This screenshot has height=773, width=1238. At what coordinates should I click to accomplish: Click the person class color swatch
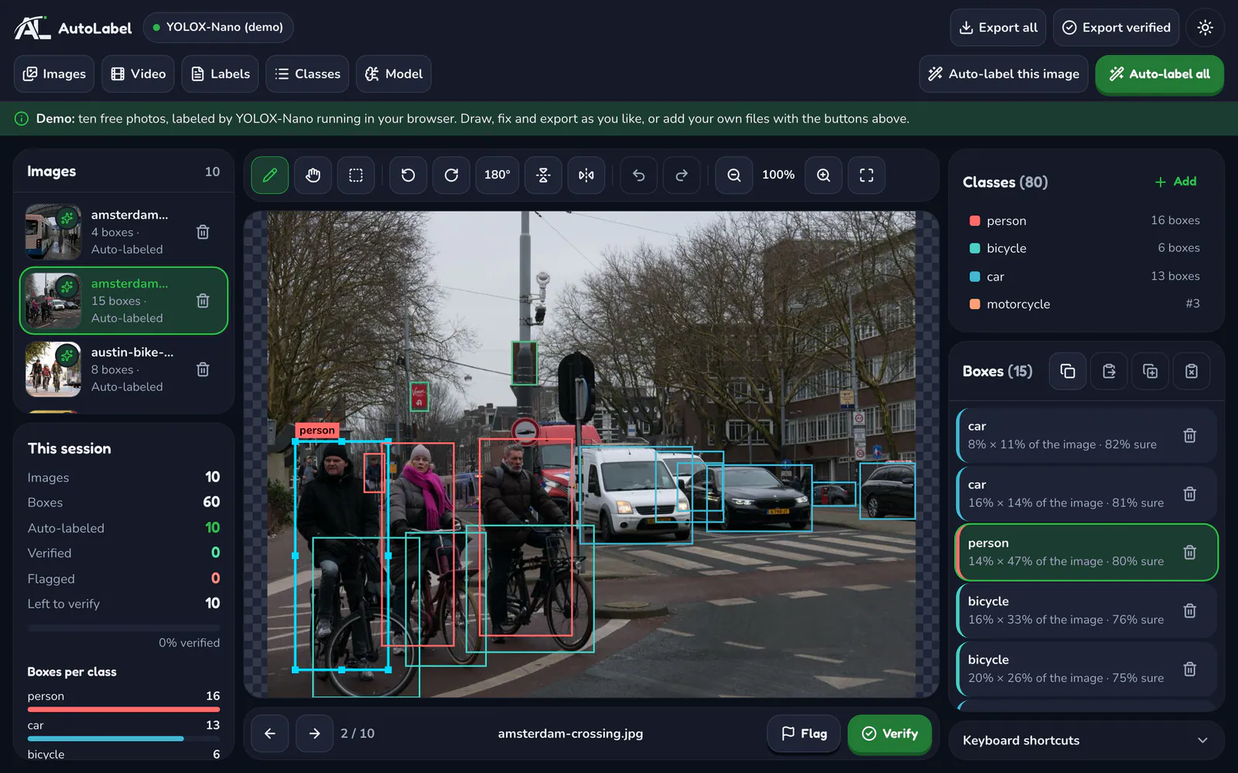click(x=975, y=220)
